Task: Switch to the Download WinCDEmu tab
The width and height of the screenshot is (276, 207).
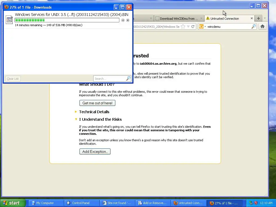Action: coord(179,19)
